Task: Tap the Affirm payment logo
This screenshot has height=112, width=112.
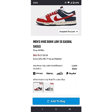Action: pyautogui.click(x=60, y=73)
